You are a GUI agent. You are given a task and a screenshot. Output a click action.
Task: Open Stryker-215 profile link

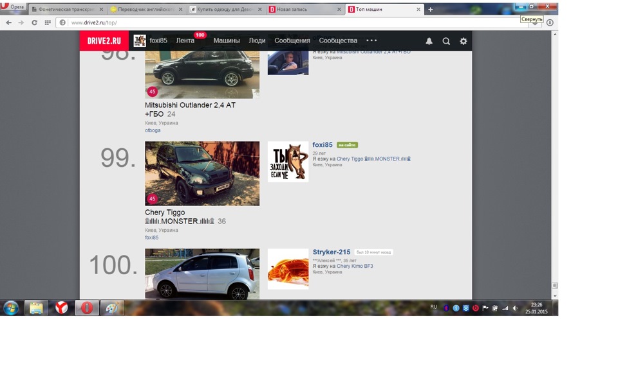[x=332, y=252]
